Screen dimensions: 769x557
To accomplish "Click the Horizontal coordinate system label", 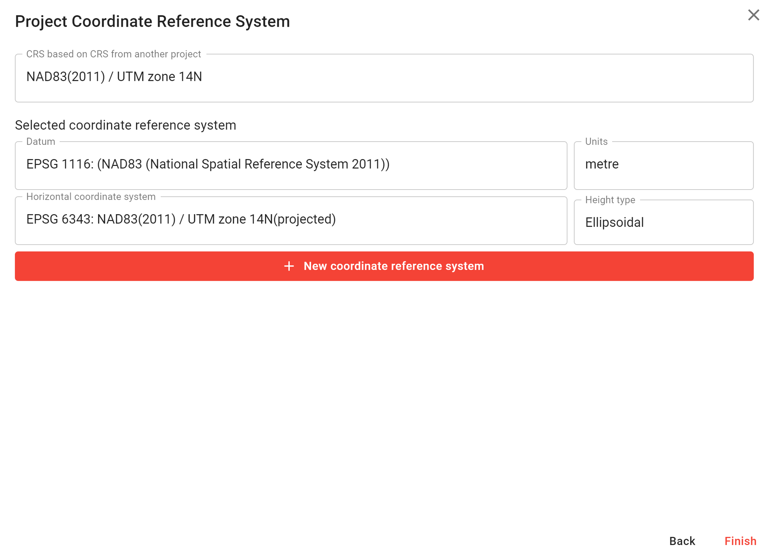I will tap(91, 197).
